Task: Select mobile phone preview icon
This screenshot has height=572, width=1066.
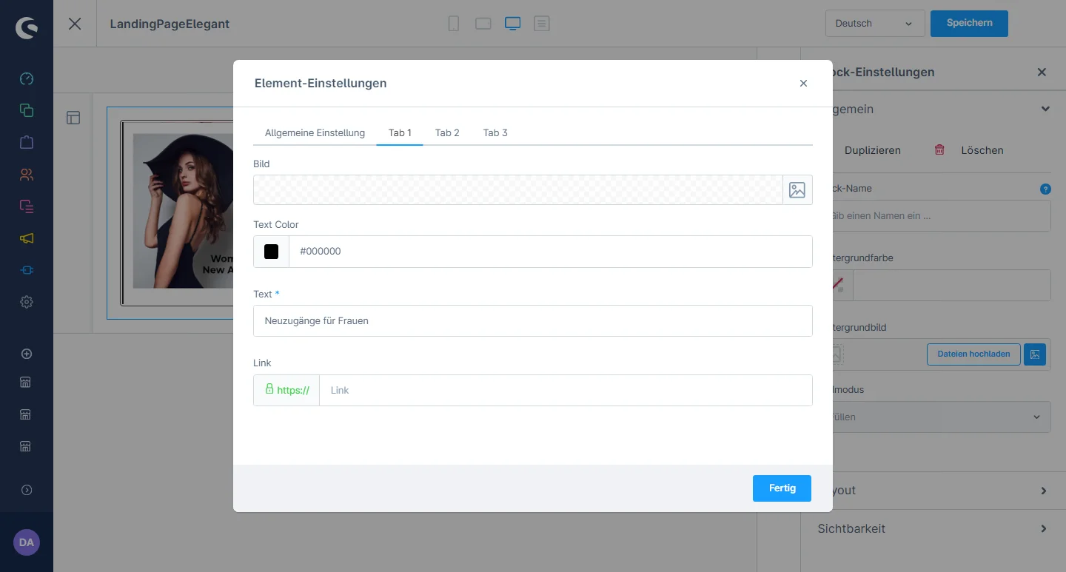Action: click(454, 24)
